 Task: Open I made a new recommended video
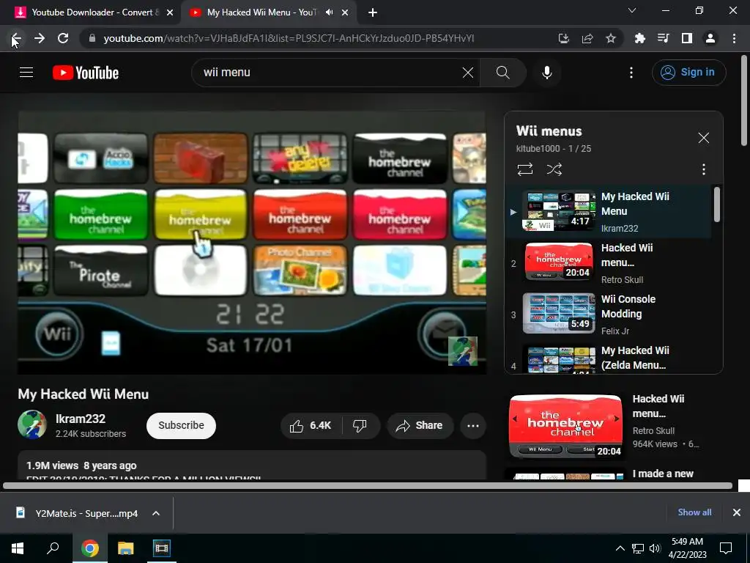pos(662,474)
